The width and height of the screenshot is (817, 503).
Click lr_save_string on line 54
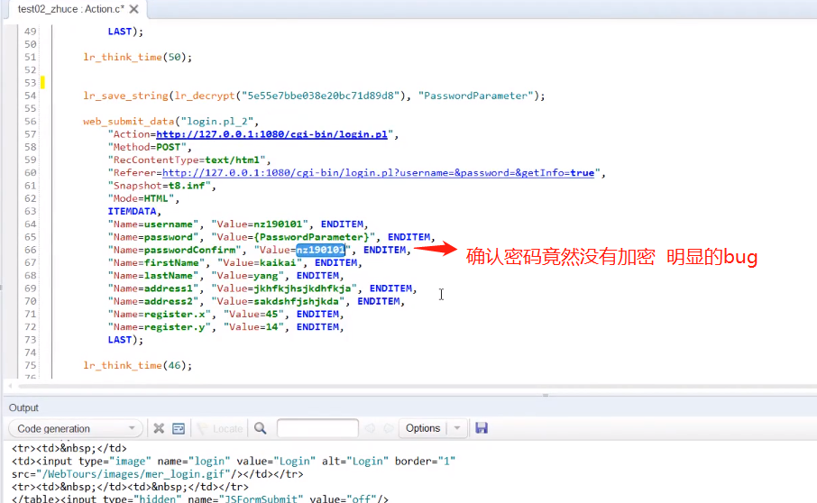tap(125, 96)
